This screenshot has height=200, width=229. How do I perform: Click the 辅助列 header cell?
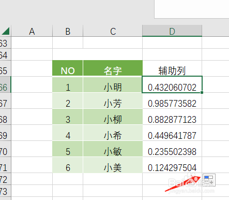tap(172, 68)
